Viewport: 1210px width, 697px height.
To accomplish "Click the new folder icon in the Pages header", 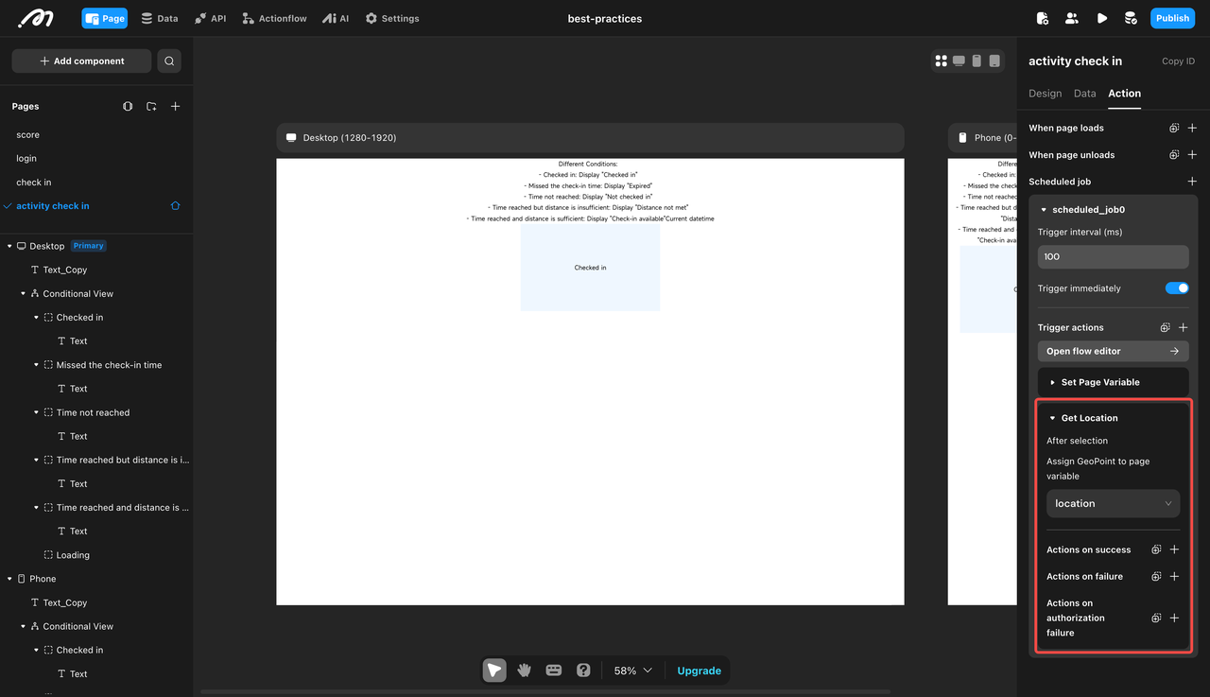I will pyautogui.click(x=151, y=107).
